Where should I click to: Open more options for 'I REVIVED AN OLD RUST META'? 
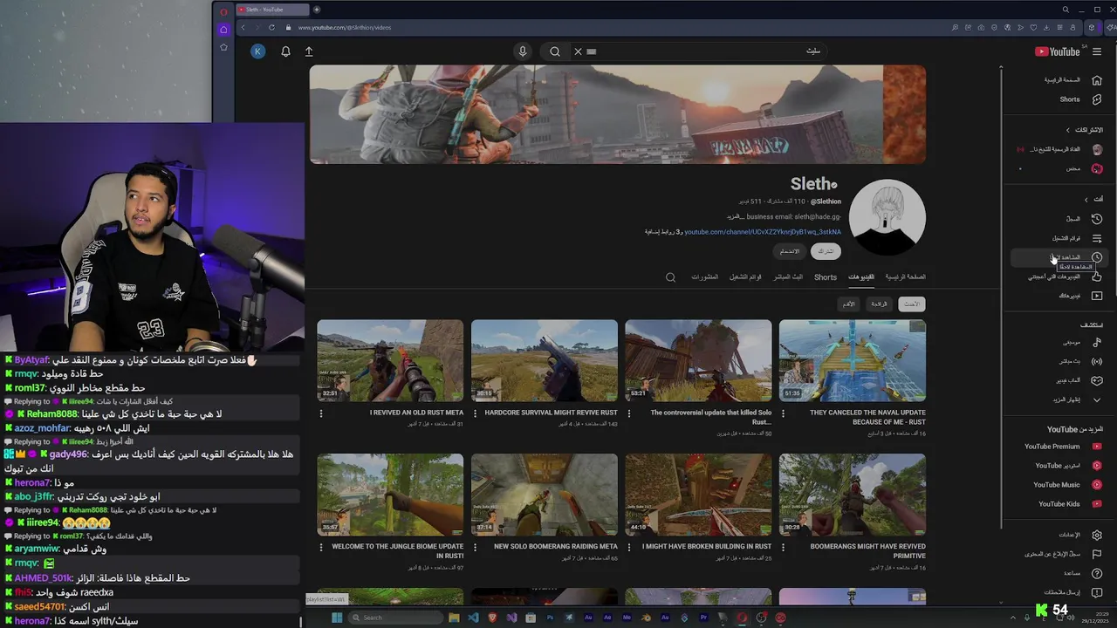(x=321, y=413)
